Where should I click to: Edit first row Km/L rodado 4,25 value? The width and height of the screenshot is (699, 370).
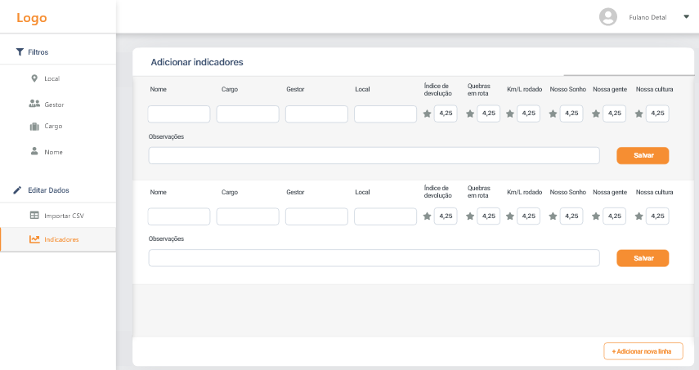click(x=529, y=114)
